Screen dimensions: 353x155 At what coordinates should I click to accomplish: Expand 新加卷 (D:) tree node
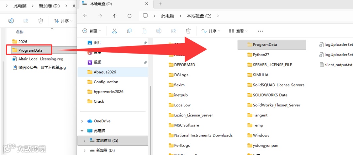coord(84,150)
